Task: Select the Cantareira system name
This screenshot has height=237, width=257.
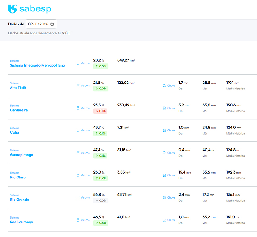Action: tap(19, 110)
